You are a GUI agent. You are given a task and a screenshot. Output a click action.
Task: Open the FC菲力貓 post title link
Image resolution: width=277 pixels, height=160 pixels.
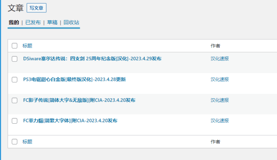click(70, 121)
